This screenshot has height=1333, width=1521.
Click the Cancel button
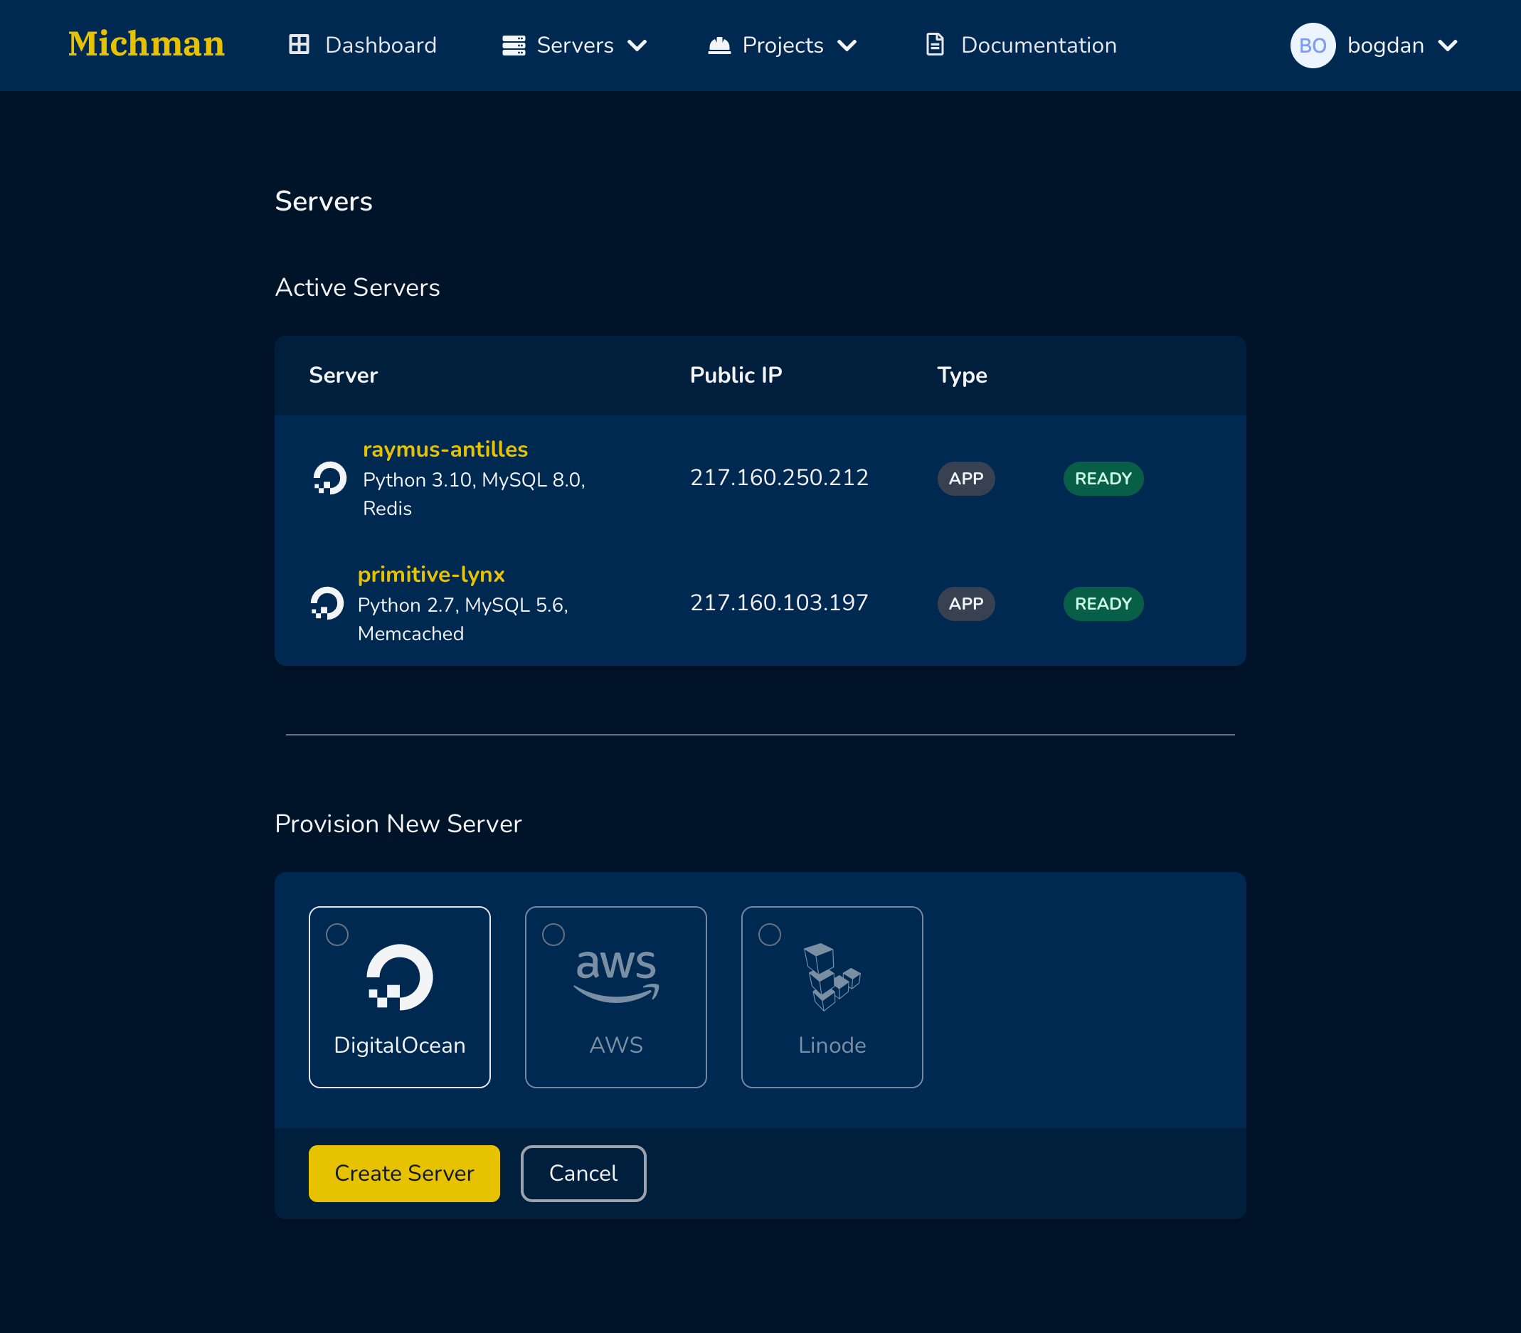point(583,1173)
